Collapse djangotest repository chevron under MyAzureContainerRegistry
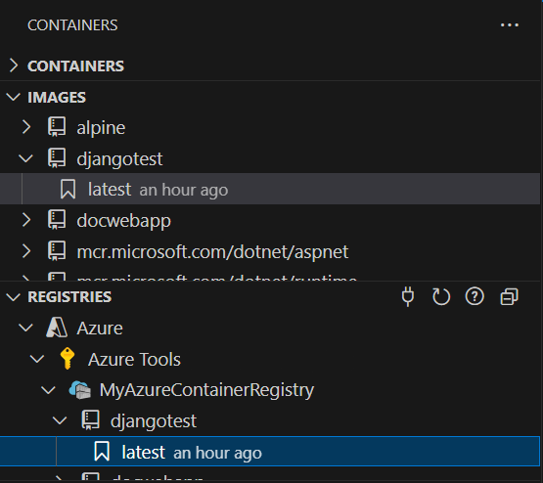Viewport: 543px width, 483px height. pos(60,420)
